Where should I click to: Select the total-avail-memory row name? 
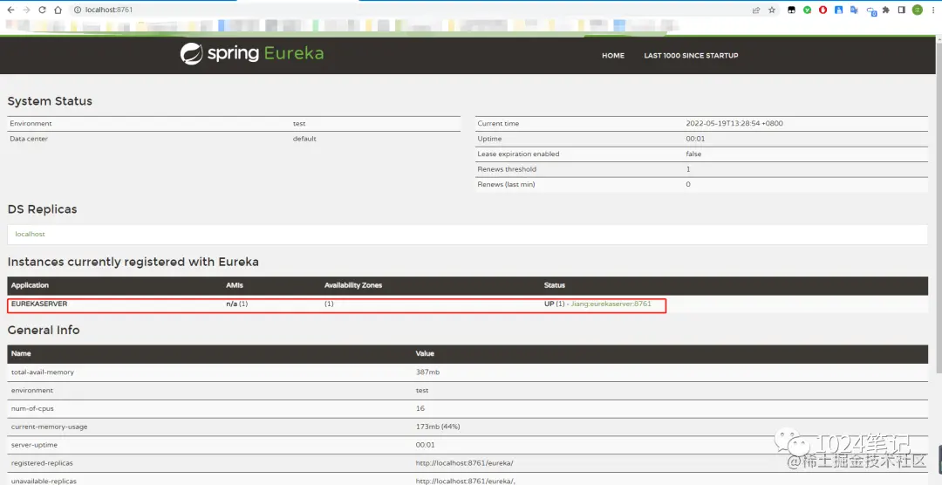tap(43, 372)
